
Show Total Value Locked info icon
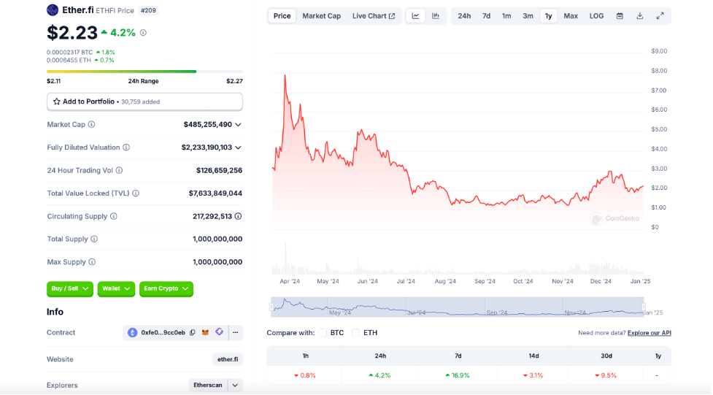[x=136, y=193]
